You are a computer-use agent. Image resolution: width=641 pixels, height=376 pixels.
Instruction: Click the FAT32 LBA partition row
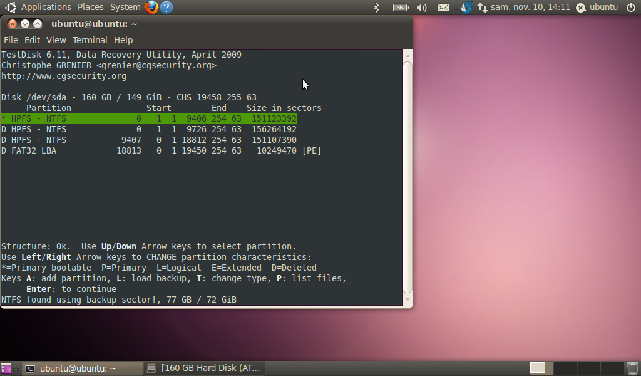[x=161, y=150]
